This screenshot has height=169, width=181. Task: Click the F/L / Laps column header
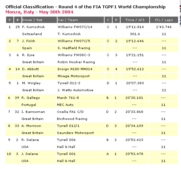point(164,20)
